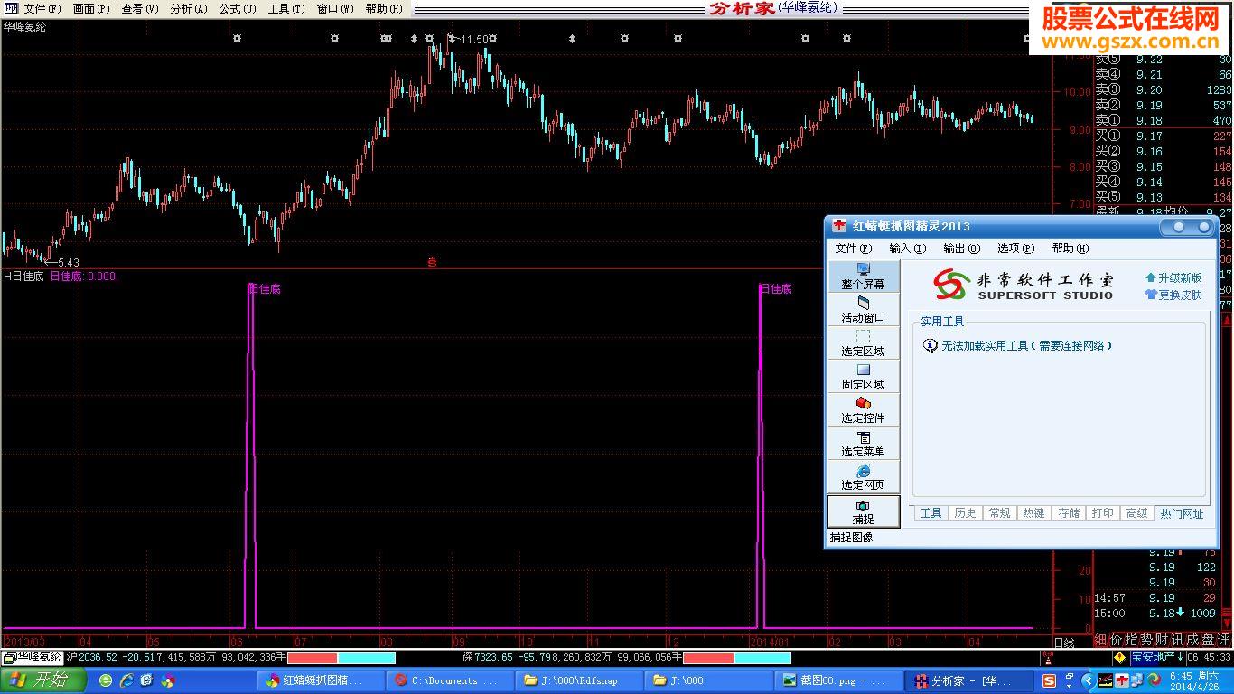Open 红蜻蜓抓图精灵 taskbar button
This screenshot has width=1234, height=694.
point(322,680)
